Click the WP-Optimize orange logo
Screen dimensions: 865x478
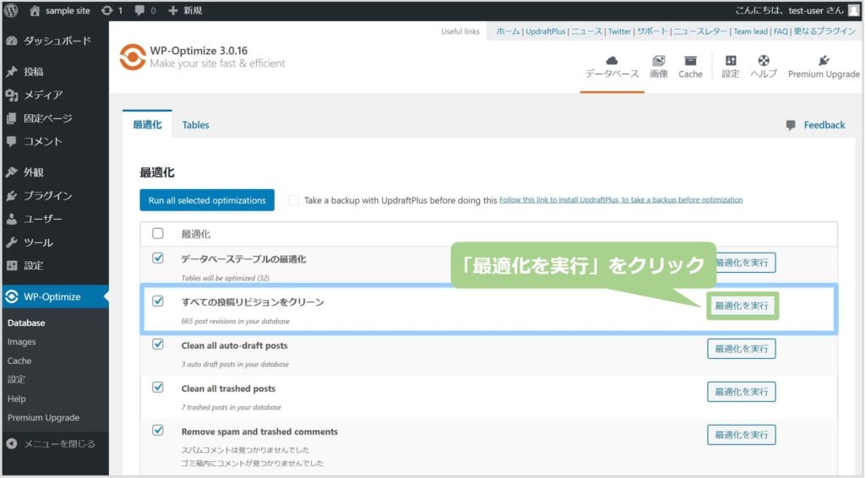tap(133, 57)
